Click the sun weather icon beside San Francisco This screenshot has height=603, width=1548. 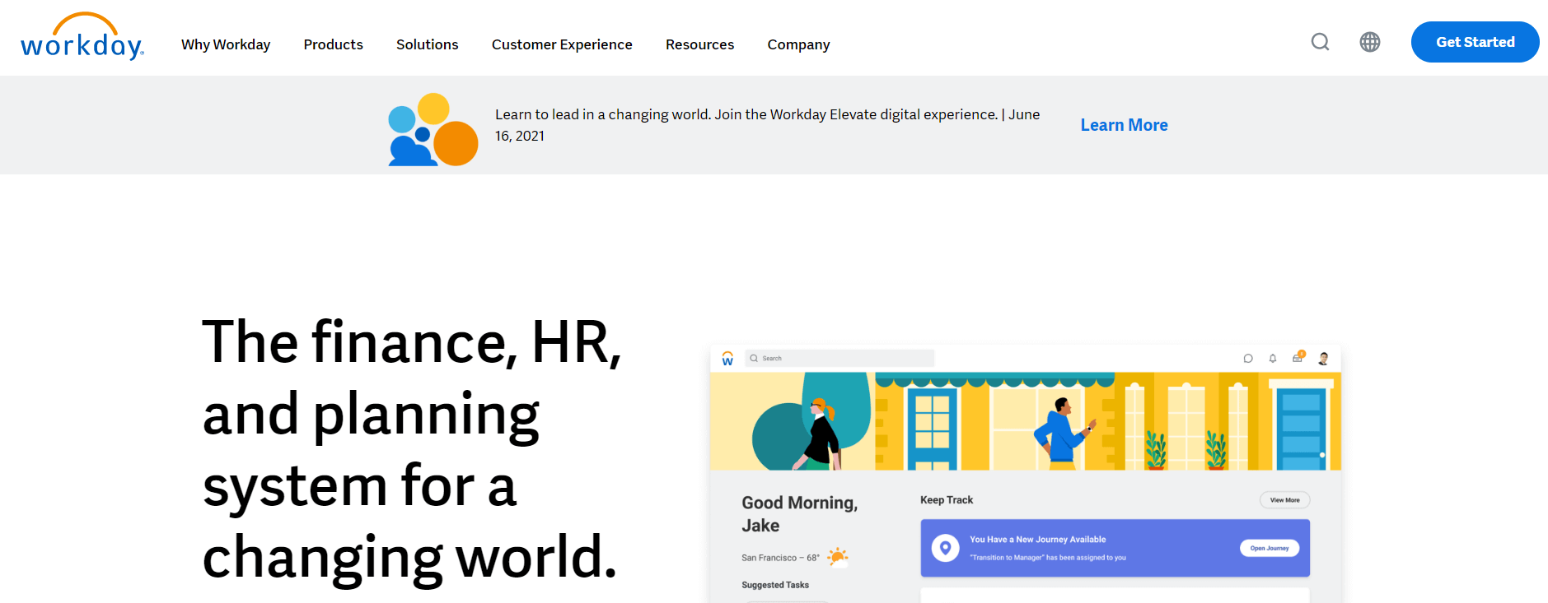pos(838,557)
